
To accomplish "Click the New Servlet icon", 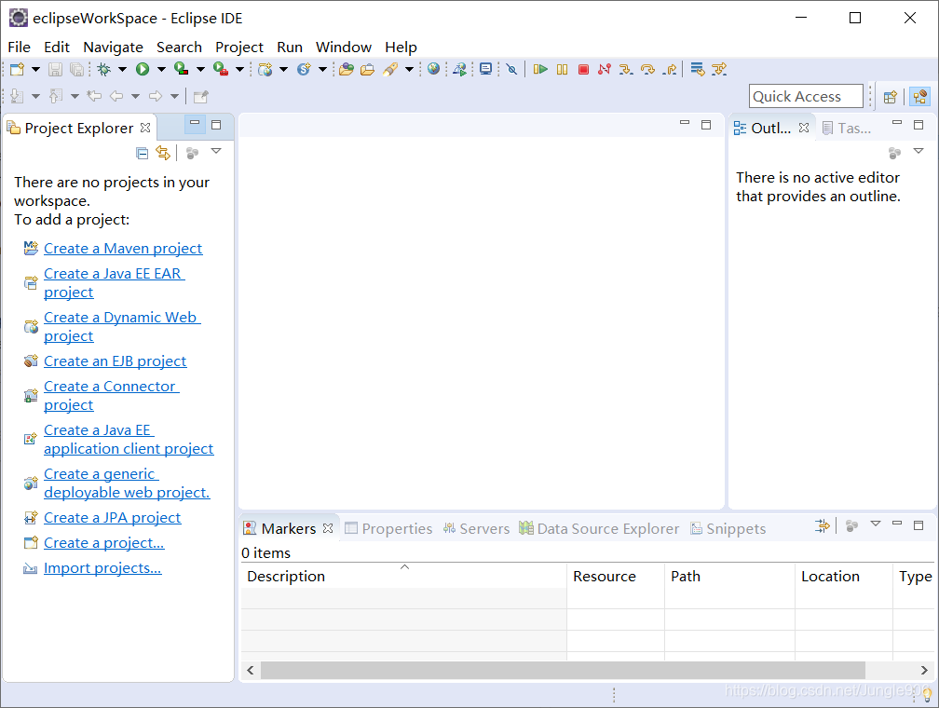I will pos(305,70).
